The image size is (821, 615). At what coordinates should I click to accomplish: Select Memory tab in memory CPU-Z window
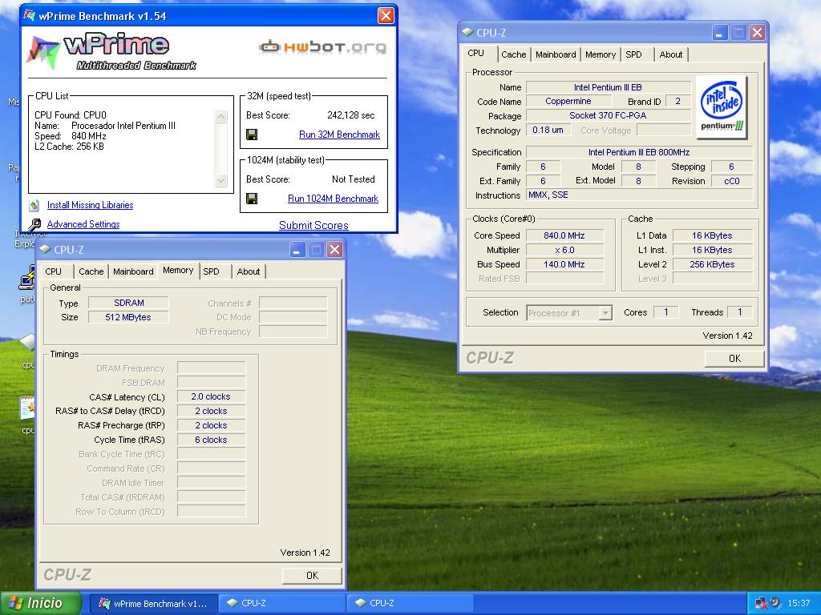click(x=178, y=271)
